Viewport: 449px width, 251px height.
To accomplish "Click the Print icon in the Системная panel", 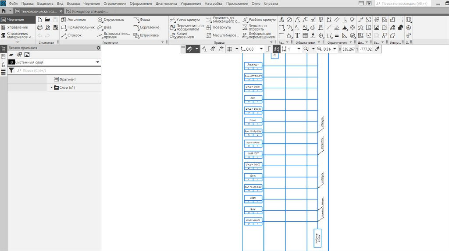I will click(x=40, y=28).
